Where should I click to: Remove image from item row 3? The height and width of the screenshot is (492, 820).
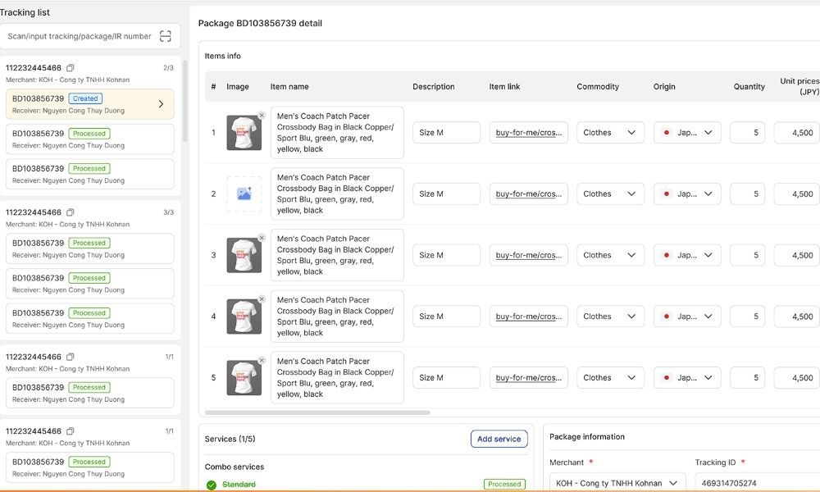[x=262, y=238]
